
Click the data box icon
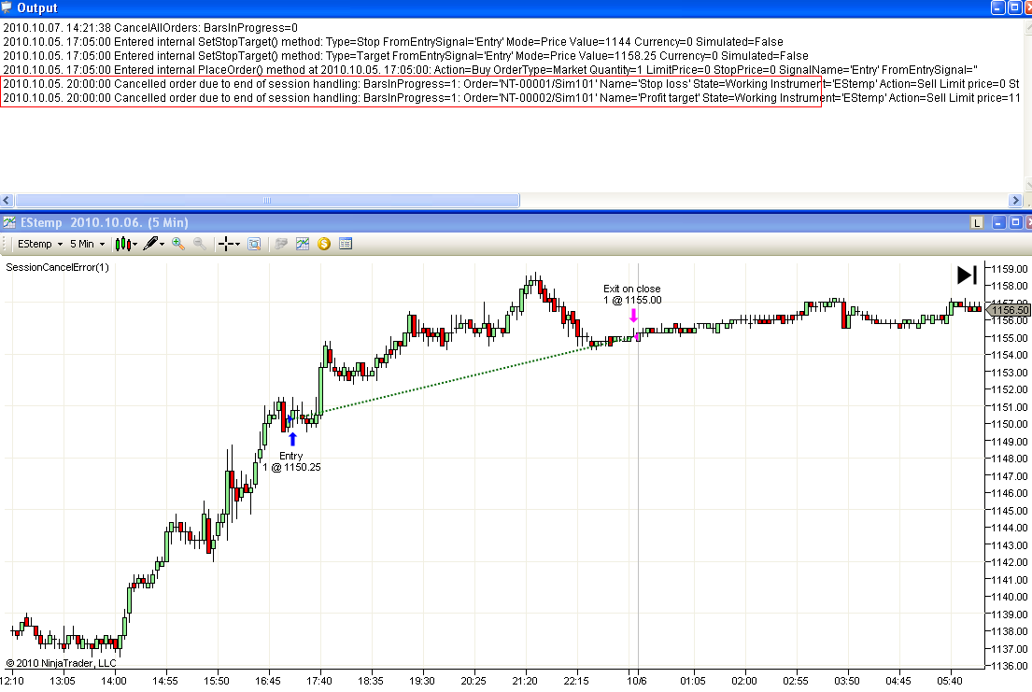click(x=254, y=245)
